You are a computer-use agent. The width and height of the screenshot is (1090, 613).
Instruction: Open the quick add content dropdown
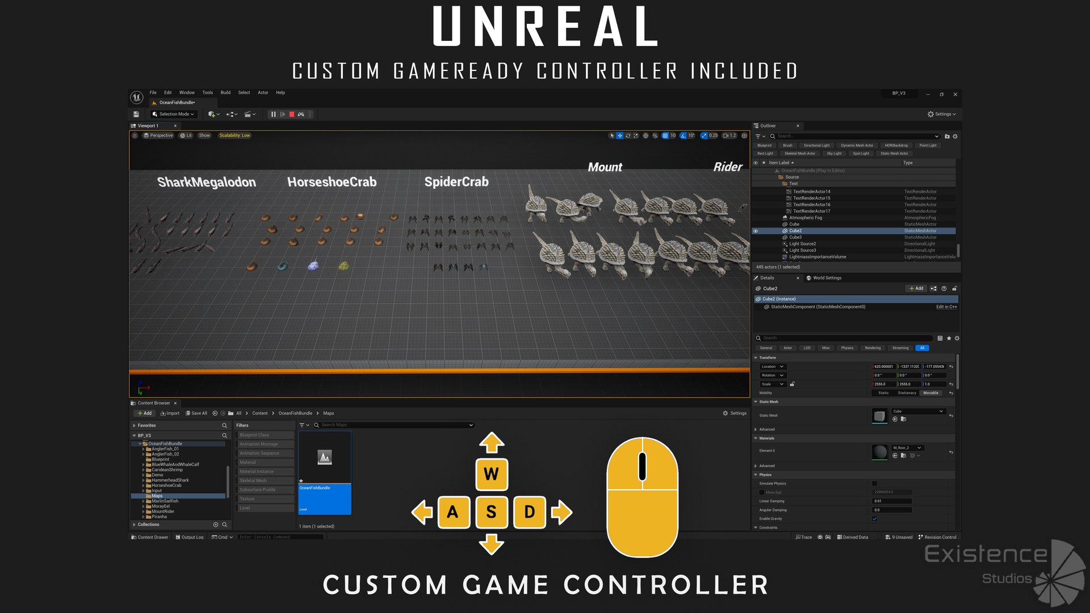[x=213, y=114]
